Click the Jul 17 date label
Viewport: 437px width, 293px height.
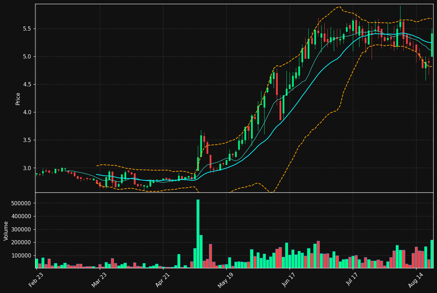click(x=352, y=279)
